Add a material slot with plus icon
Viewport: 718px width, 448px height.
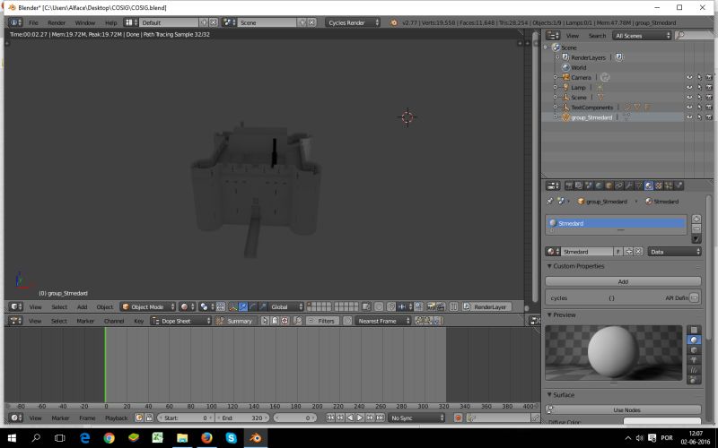[x=696, y=219]
